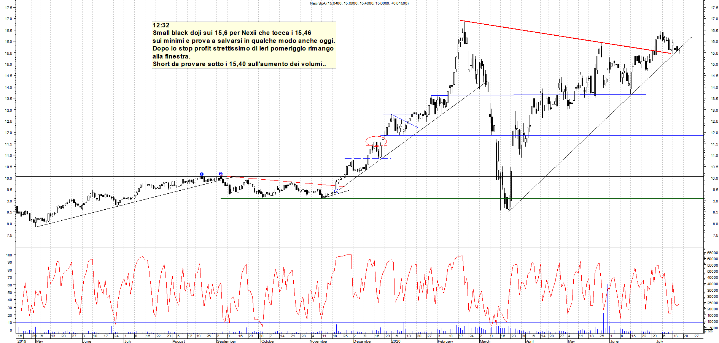The width and height of the screenshot is (719, 343).
Task: Click the 'February' label on date axis
Action: coord(445,341)
